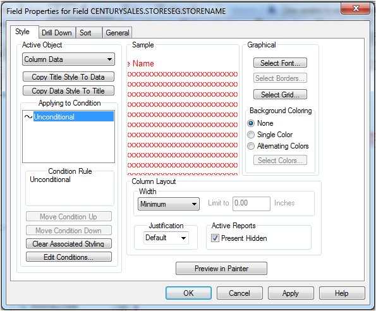Open the Select Grid dialog
Screen dimensions: 376x311
coord(280,94)
